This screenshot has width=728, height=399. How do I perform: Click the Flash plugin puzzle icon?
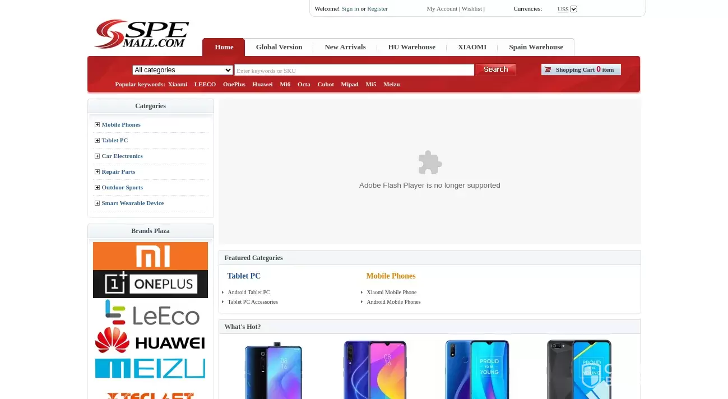click(430, 163)
